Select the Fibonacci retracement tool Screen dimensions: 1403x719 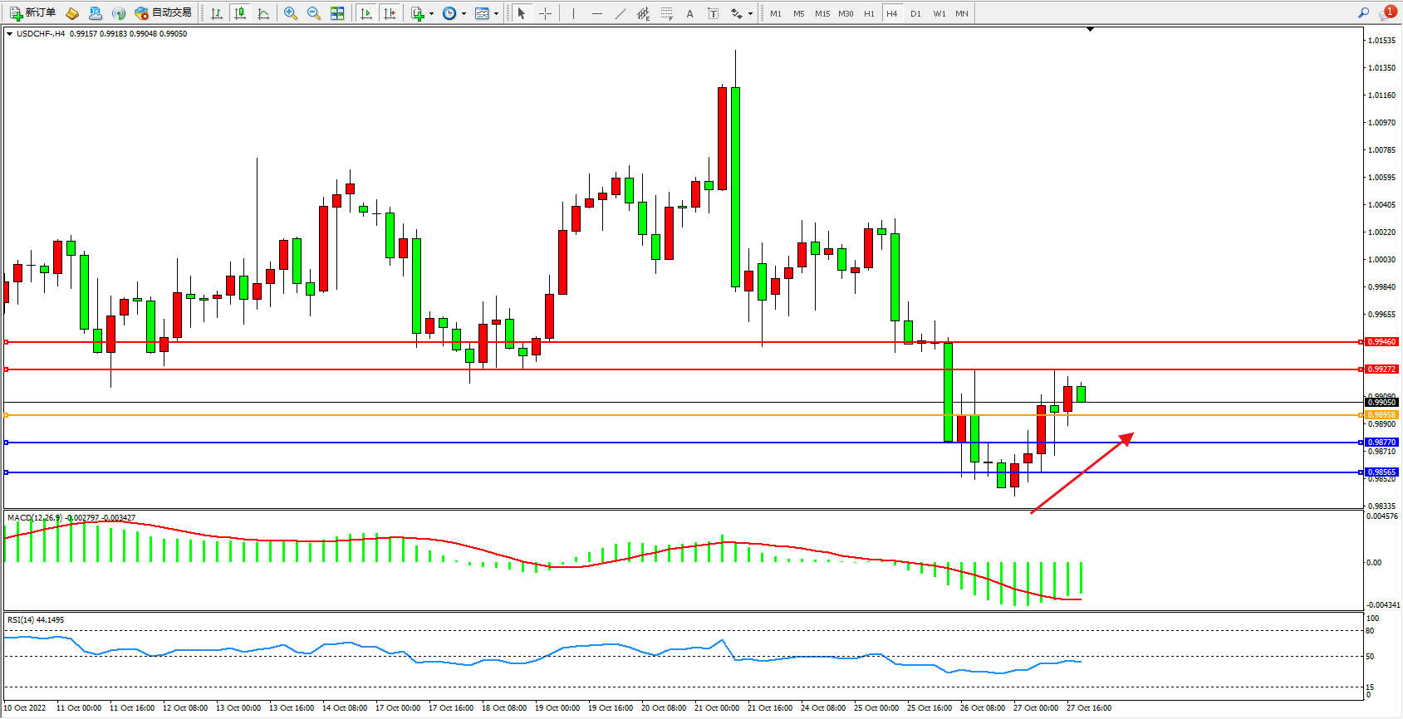pos(666,13)
